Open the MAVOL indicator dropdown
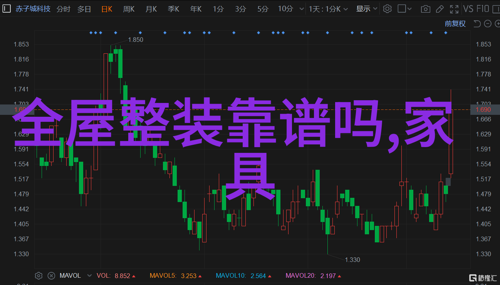Image resolution: width=500 pixels, height=285 pixels. point(90,275)
